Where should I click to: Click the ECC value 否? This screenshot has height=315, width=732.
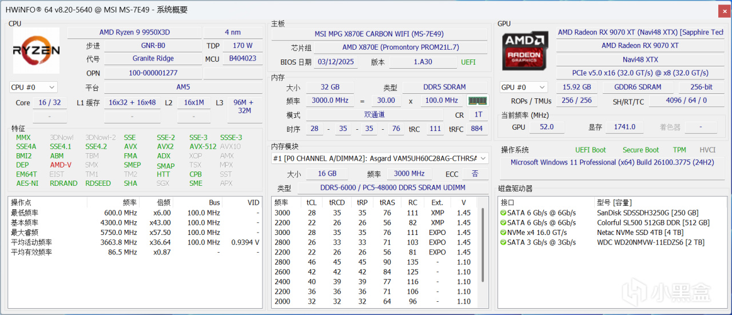pyautogui.click(x=475, y=174)
